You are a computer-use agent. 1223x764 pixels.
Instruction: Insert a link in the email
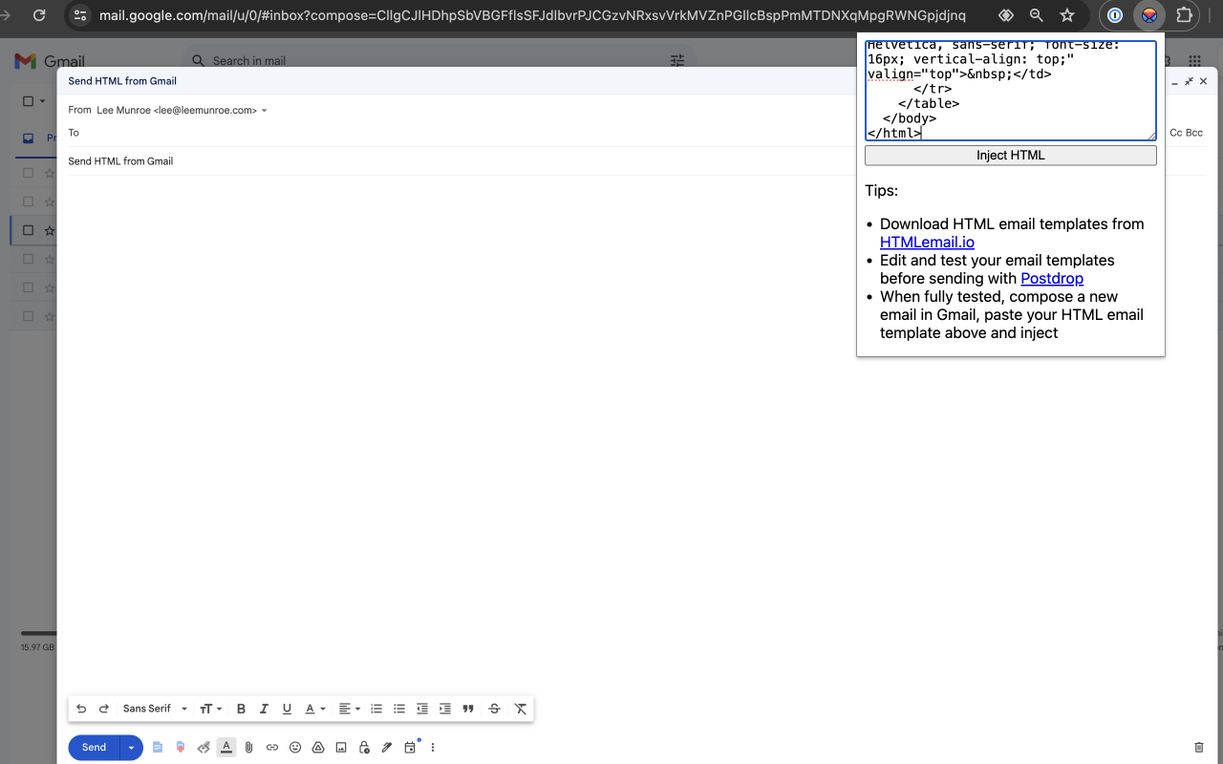(x=272, y=748)
